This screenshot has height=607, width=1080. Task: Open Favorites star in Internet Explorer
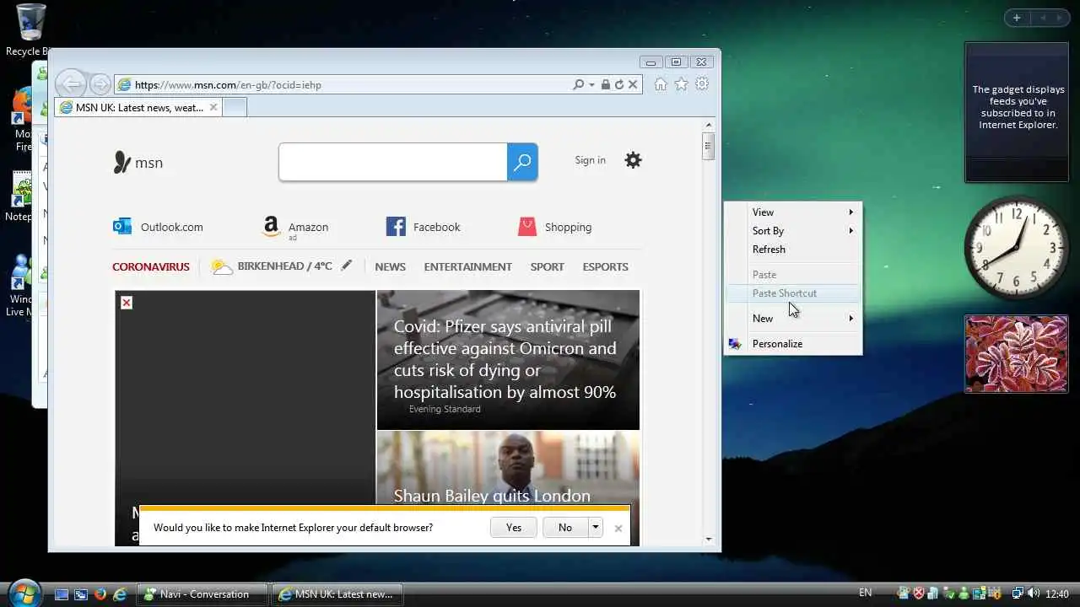click(681, 83)
